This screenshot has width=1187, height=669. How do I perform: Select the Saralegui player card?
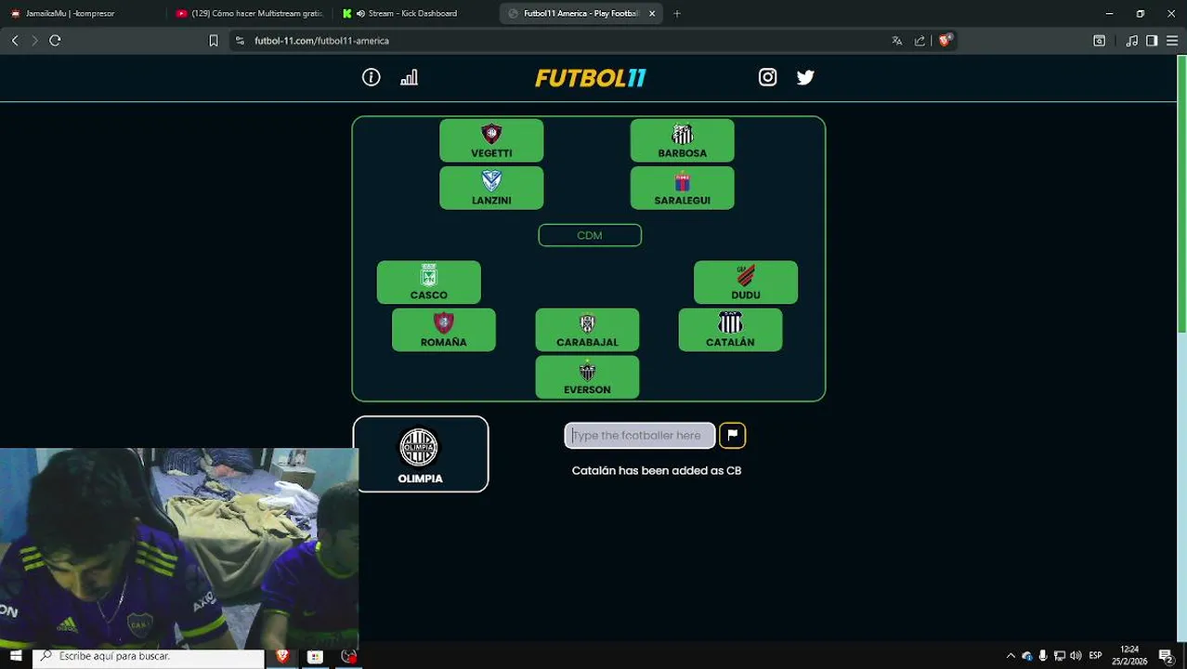682,188
